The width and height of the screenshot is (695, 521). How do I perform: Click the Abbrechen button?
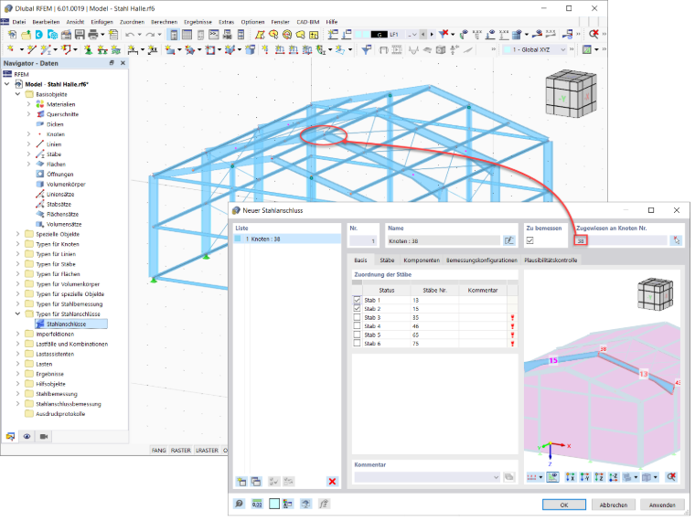[x=614, y=505]
